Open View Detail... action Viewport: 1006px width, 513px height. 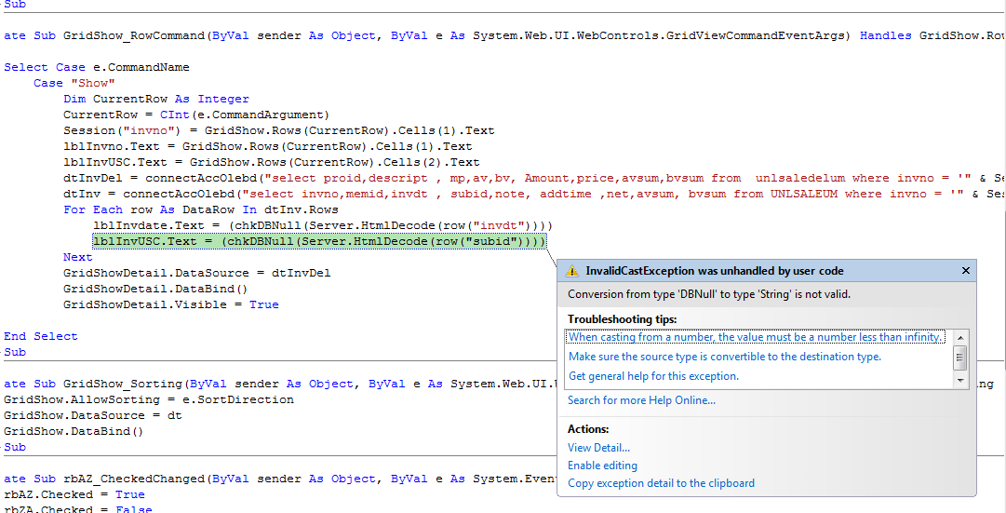pos(598,448)
